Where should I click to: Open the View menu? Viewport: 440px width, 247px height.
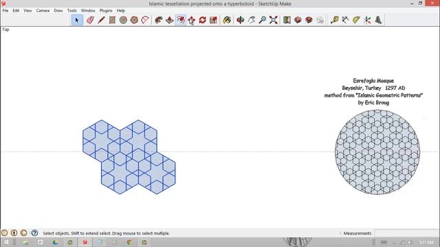point(27,10)
